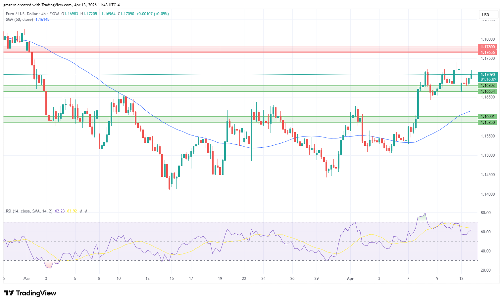The width and height of the screenshot is (503, 303).
Task: Click the red 1.17656 price label
Action: click(488, 53)
